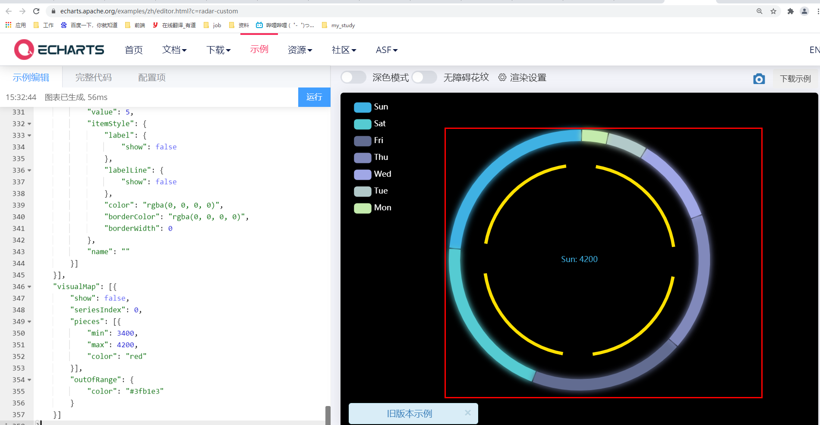The image size is (820, 425).
Task: Click the blue 运行 button
Action: click(x=314, y=97)
